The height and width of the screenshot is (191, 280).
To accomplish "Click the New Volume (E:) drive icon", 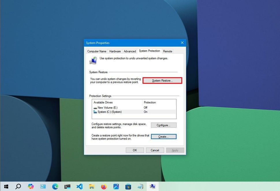I will pyautogui.click(x=95, y=107).
